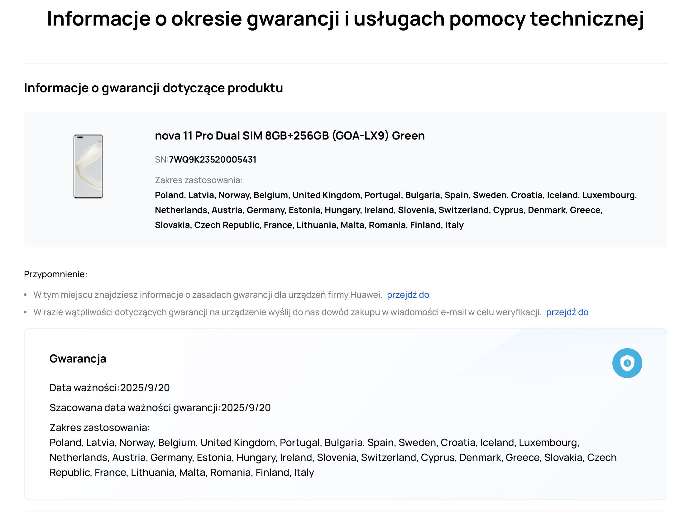Click 'Informacje o gwarancji dotyczące produktu' heading
The height and width of the screenshot is (512, 680).
click(x=153, y=88)
